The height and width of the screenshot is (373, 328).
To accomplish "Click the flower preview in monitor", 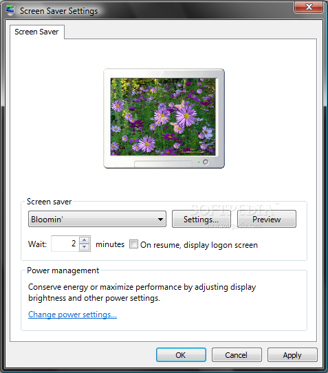I will click(163, 117).
